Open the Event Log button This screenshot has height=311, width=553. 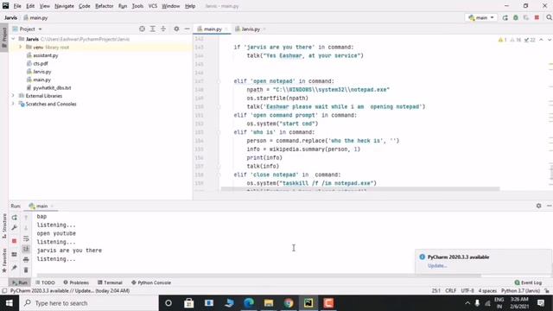point(528,282)
